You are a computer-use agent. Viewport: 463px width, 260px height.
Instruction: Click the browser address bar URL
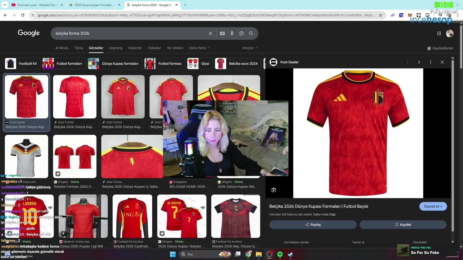(206, 15)
